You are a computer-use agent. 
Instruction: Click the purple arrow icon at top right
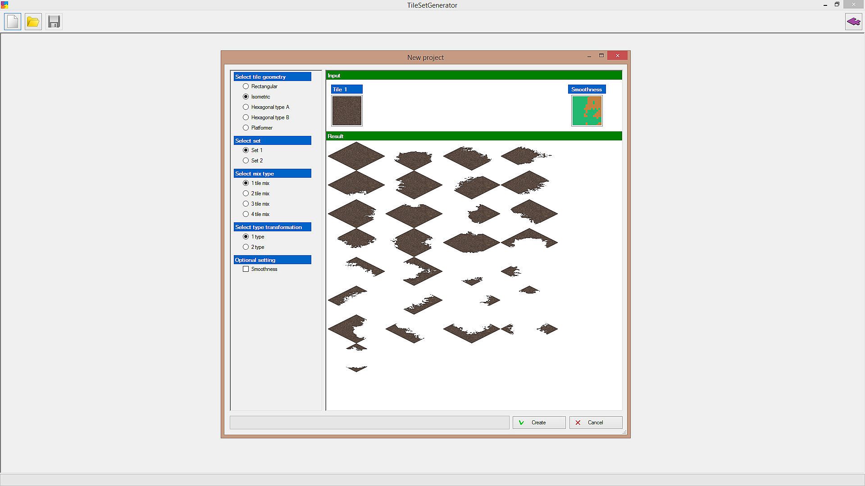pyautogui.click(x=853, y=22)
